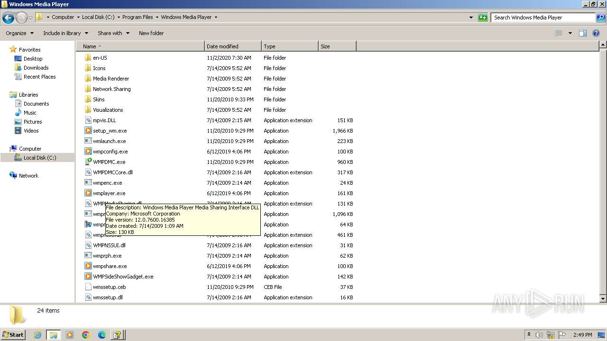Image resolution: width=607 pixels, height=341 pixels.
Task: Show hidden tray icons arrow
Action: click(x=529, y=335)
